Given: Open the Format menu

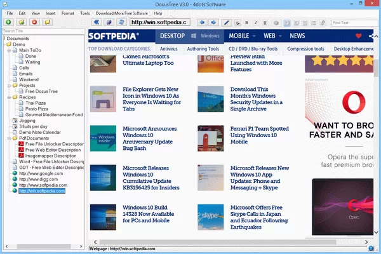Looking at the screenshot, I should tap(67, 13).
